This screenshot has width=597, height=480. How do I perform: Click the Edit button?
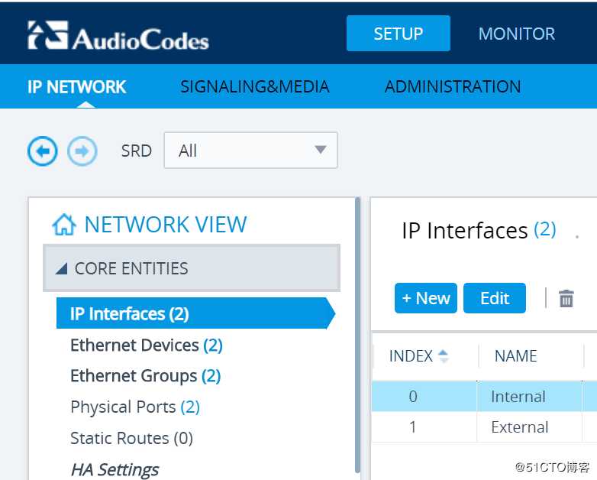click(x=495, y=298)
